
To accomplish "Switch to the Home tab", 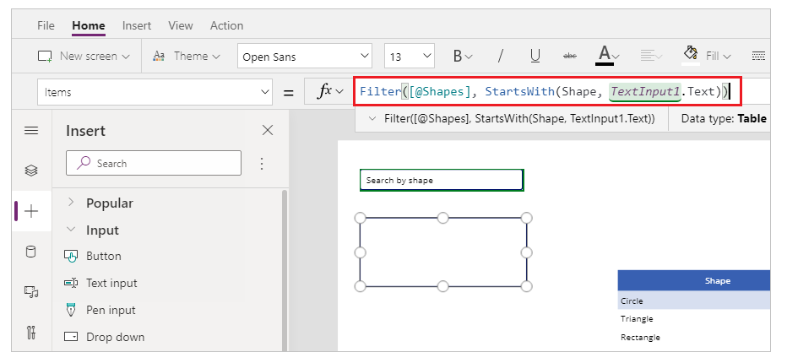I will (x=89, y=25).
